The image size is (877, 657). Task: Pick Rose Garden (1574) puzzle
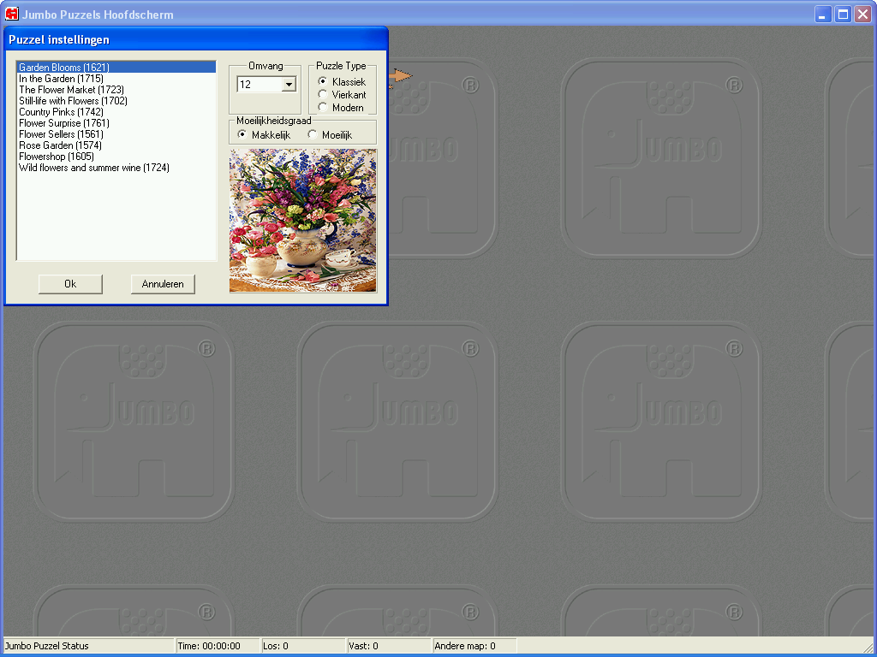[x=116, y=145]
